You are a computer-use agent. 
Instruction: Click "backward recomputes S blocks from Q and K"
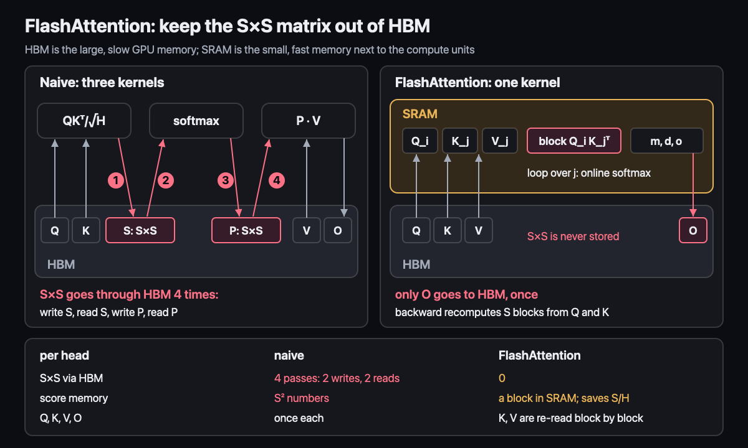pos(502,312)
